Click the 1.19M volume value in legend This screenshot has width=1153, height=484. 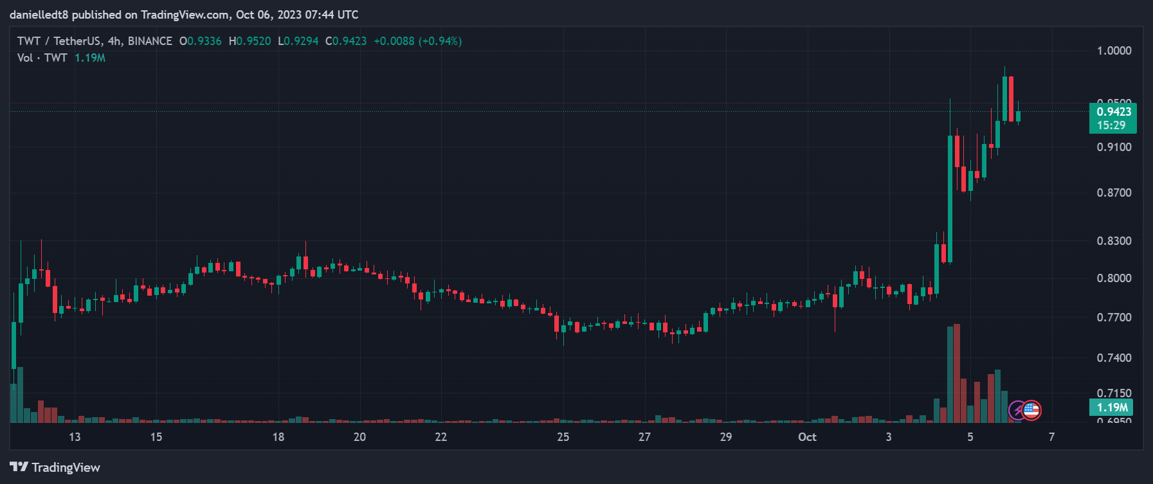(90, 58)
